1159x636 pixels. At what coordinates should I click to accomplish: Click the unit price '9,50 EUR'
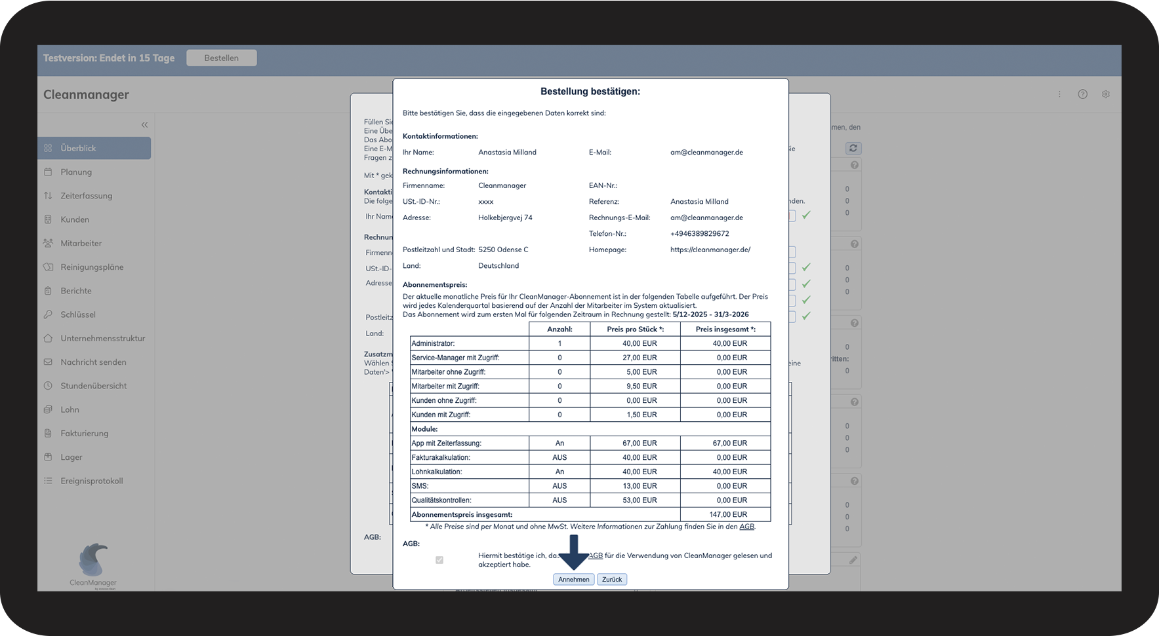[641, 386]
